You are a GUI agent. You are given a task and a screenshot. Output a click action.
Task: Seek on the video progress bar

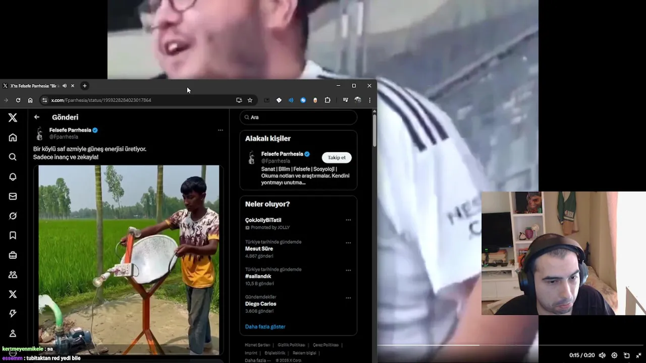point(510,345)
